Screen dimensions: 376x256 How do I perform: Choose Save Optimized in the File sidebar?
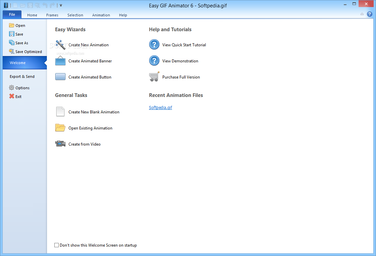pyautogui.click(x=25, y=52)
